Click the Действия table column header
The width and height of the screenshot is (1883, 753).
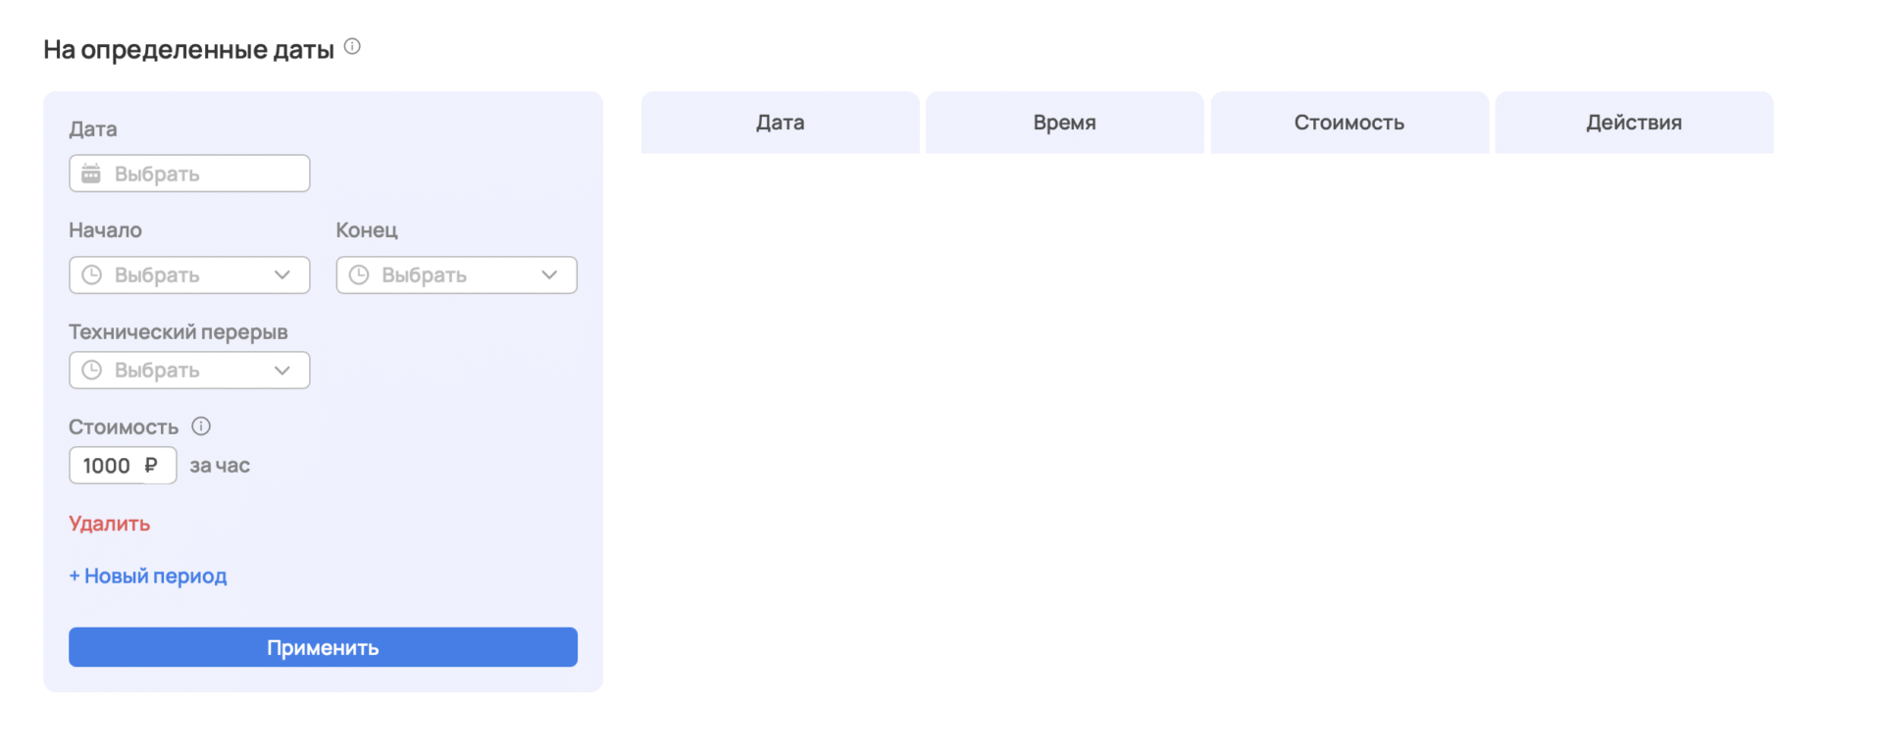[1634, 123]
